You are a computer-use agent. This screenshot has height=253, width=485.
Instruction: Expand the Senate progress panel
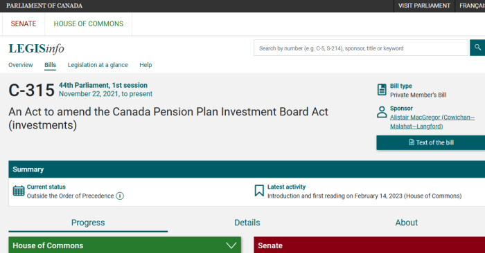click(x=369, y=245)
